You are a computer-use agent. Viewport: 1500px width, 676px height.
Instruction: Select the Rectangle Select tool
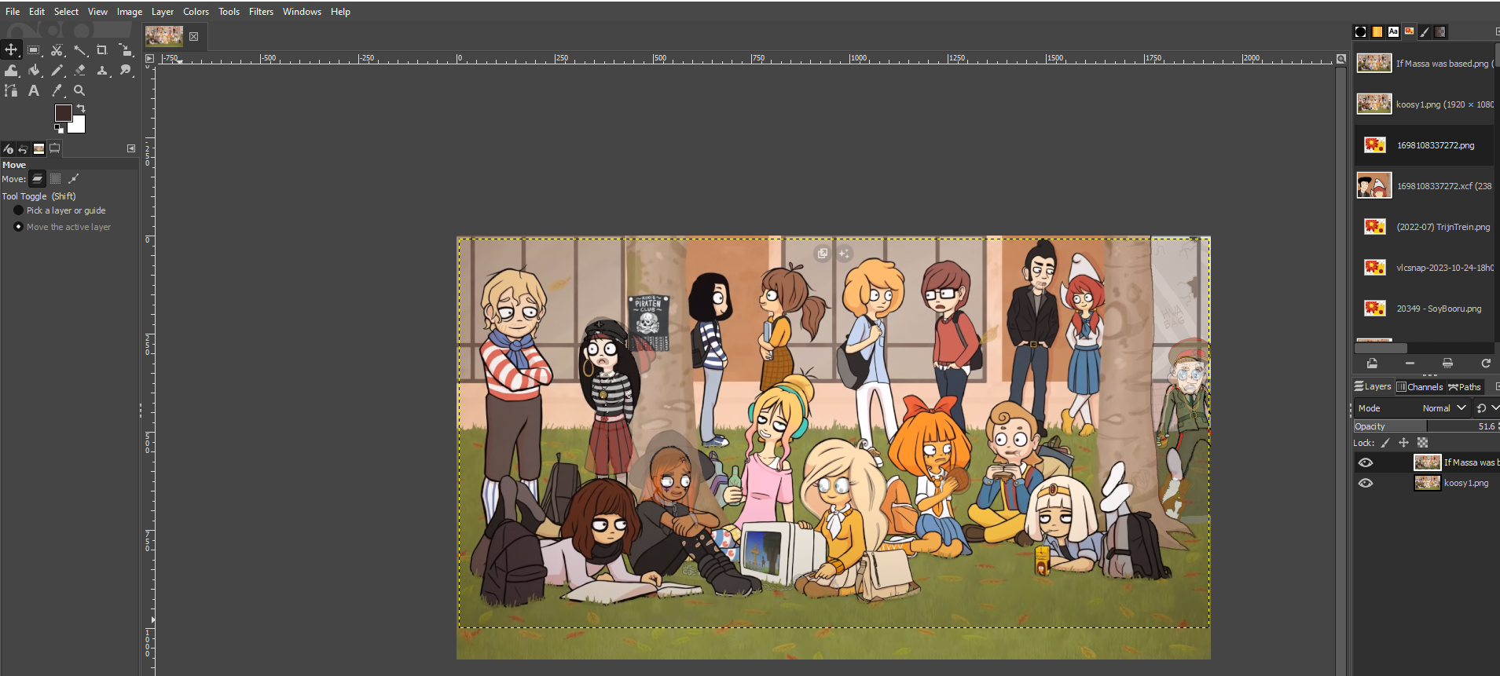coord(34,50)
